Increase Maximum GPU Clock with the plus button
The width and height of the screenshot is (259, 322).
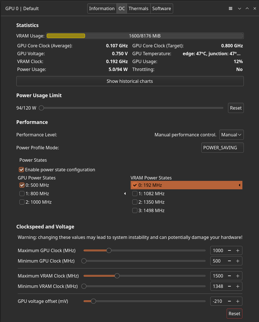[238, 250]
